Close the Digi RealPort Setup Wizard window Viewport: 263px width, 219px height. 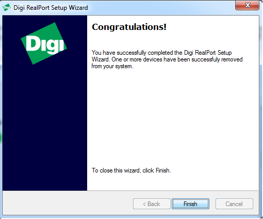point(247,5)
